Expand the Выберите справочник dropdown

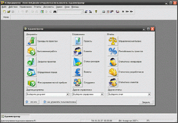pos(102,94)
